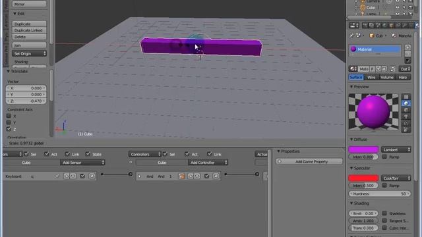Select the Surface material type tab
This screenshot has height=237, width=422.
356,77
